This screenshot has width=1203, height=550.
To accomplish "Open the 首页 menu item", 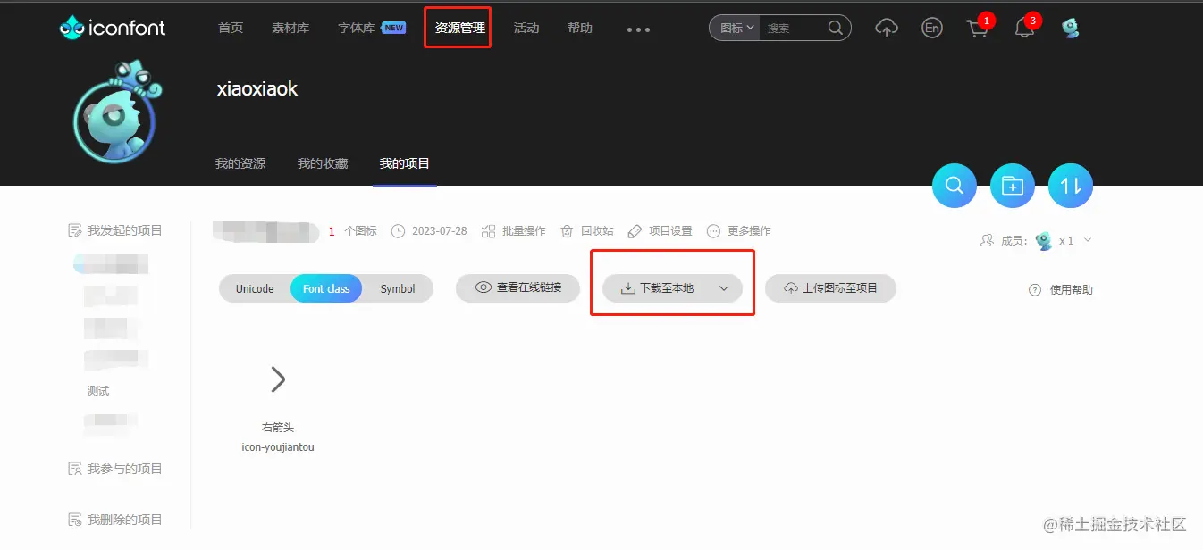I will 231,28.
